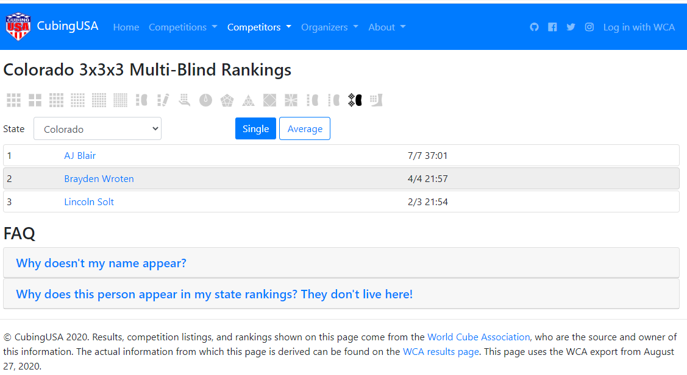Click the CubingUSA brand name
This screenshot has width=687, height=375.
coord(68,26)
